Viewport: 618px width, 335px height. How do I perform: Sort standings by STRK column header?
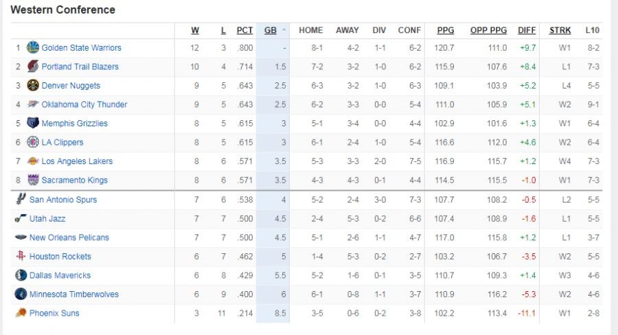[560, 30]
